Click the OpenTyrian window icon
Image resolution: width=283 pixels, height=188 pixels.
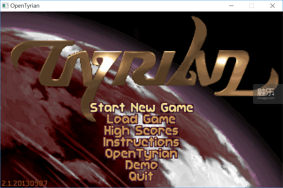point(5,6)
